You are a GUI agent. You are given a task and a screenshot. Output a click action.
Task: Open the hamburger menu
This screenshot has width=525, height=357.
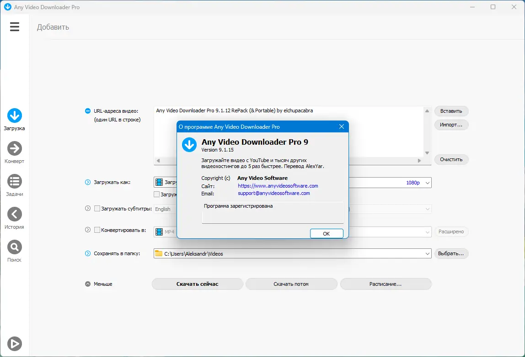pyautogui.click(x=14, y=26)
